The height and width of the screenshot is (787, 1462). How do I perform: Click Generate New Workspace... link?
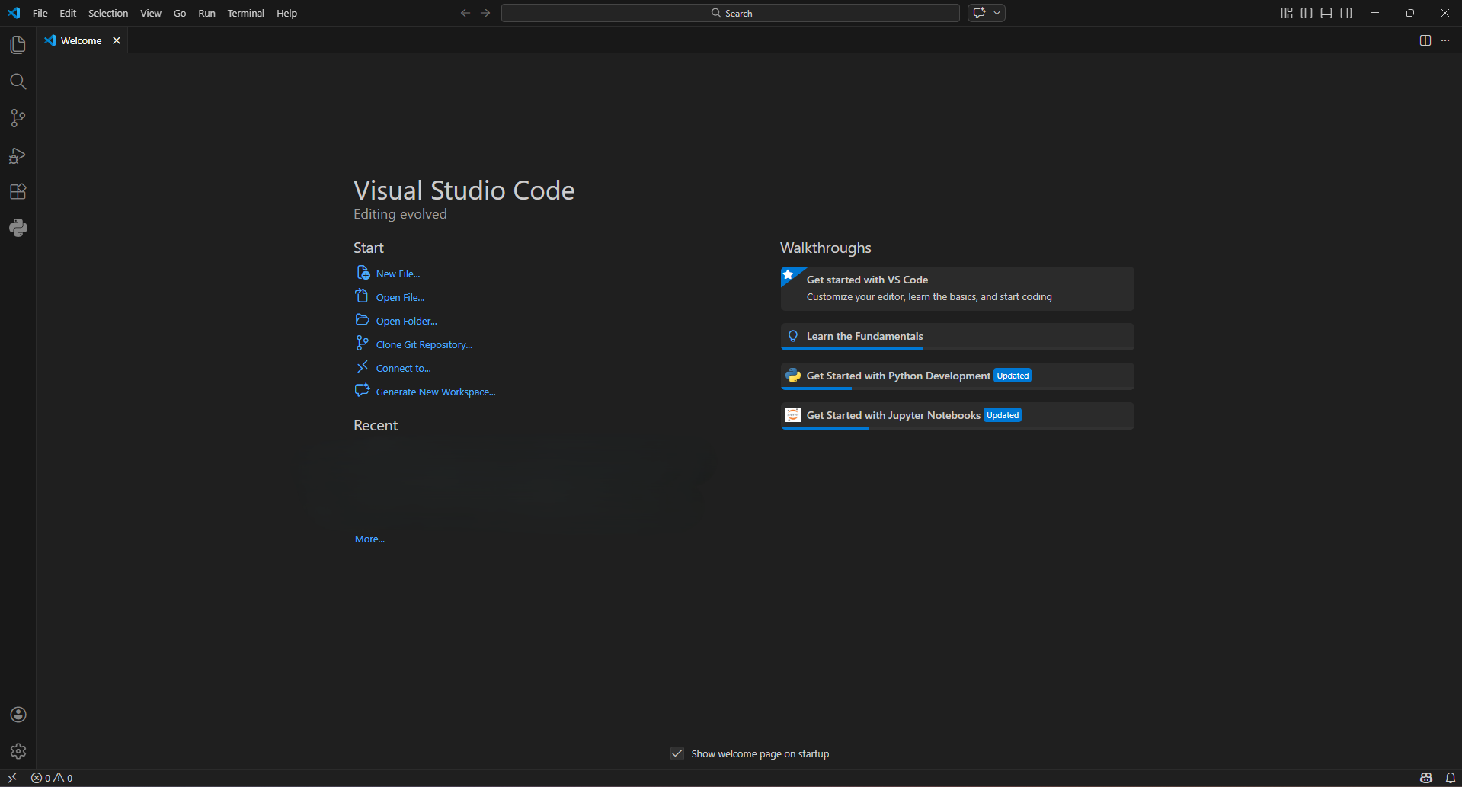click(436, 392)
